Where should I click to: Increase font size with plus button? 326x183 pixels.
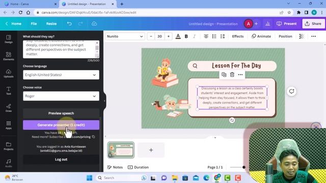(169, 36)
